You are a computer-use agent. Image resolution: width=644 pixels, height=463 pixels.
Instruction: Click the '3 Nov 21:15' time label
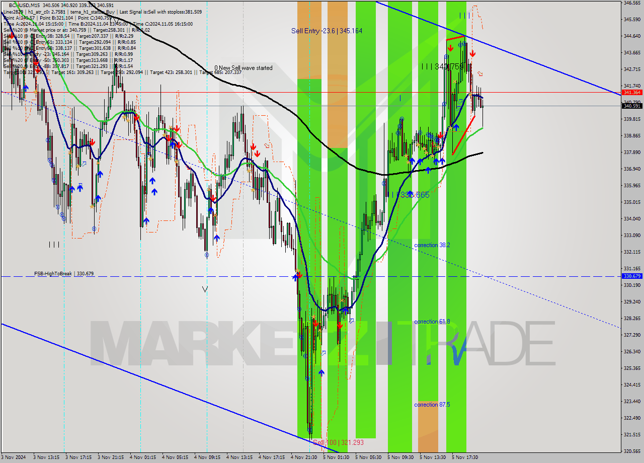click(111, 458)
